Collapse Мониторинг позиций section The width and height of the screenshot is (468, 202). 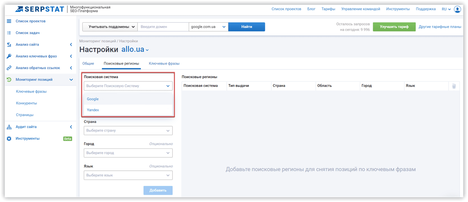[x=71, y=79]
